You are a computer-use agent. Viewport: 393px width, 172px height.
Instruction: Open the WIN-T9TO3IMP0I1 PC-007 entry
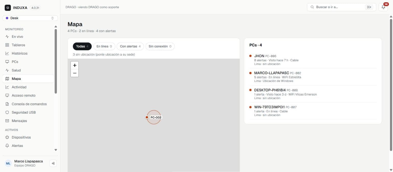[x=313, y=111]
